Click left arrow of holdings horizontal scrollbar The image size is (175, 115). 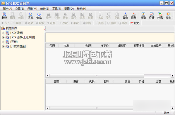pyautogui.click(x=48, y=76)
